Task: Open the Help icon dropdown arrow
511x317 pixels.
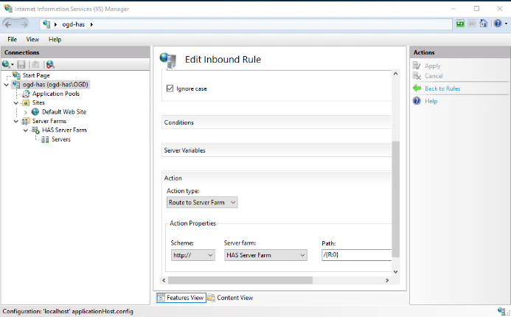Action: 506,24
